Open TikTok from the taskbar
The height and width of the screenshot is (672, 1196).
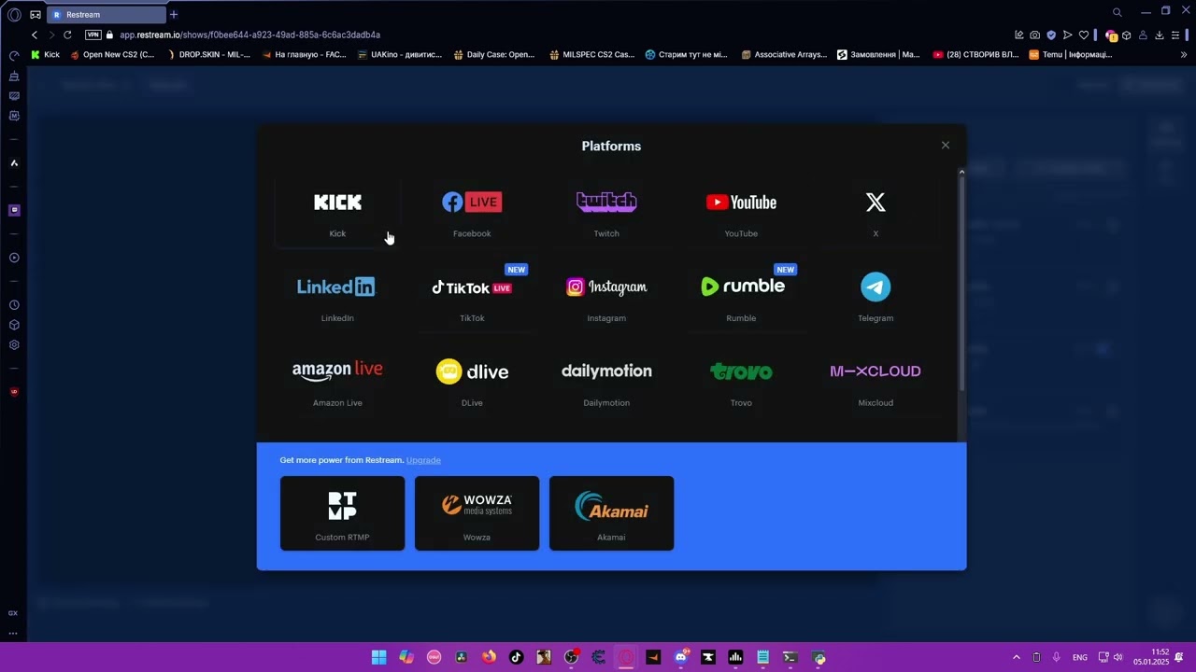[x=516, y=657]
